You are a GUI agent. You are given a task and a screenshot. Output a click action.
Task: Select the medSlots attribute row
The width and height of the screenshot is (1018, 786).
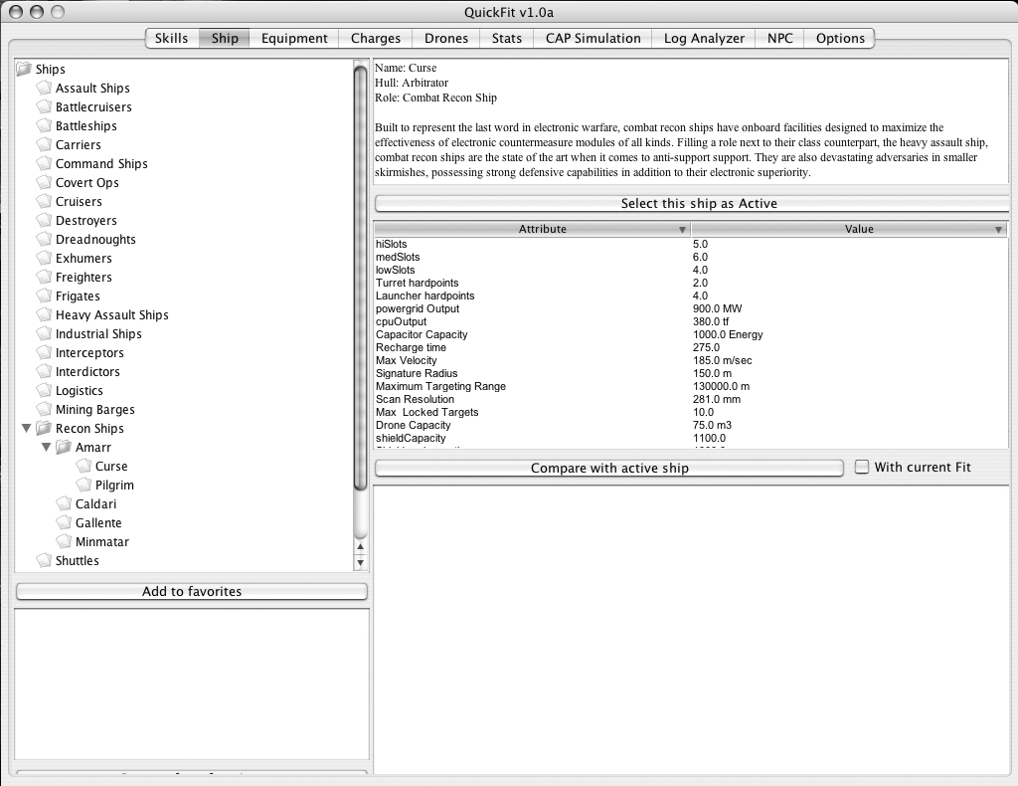[x=691, y=258]
